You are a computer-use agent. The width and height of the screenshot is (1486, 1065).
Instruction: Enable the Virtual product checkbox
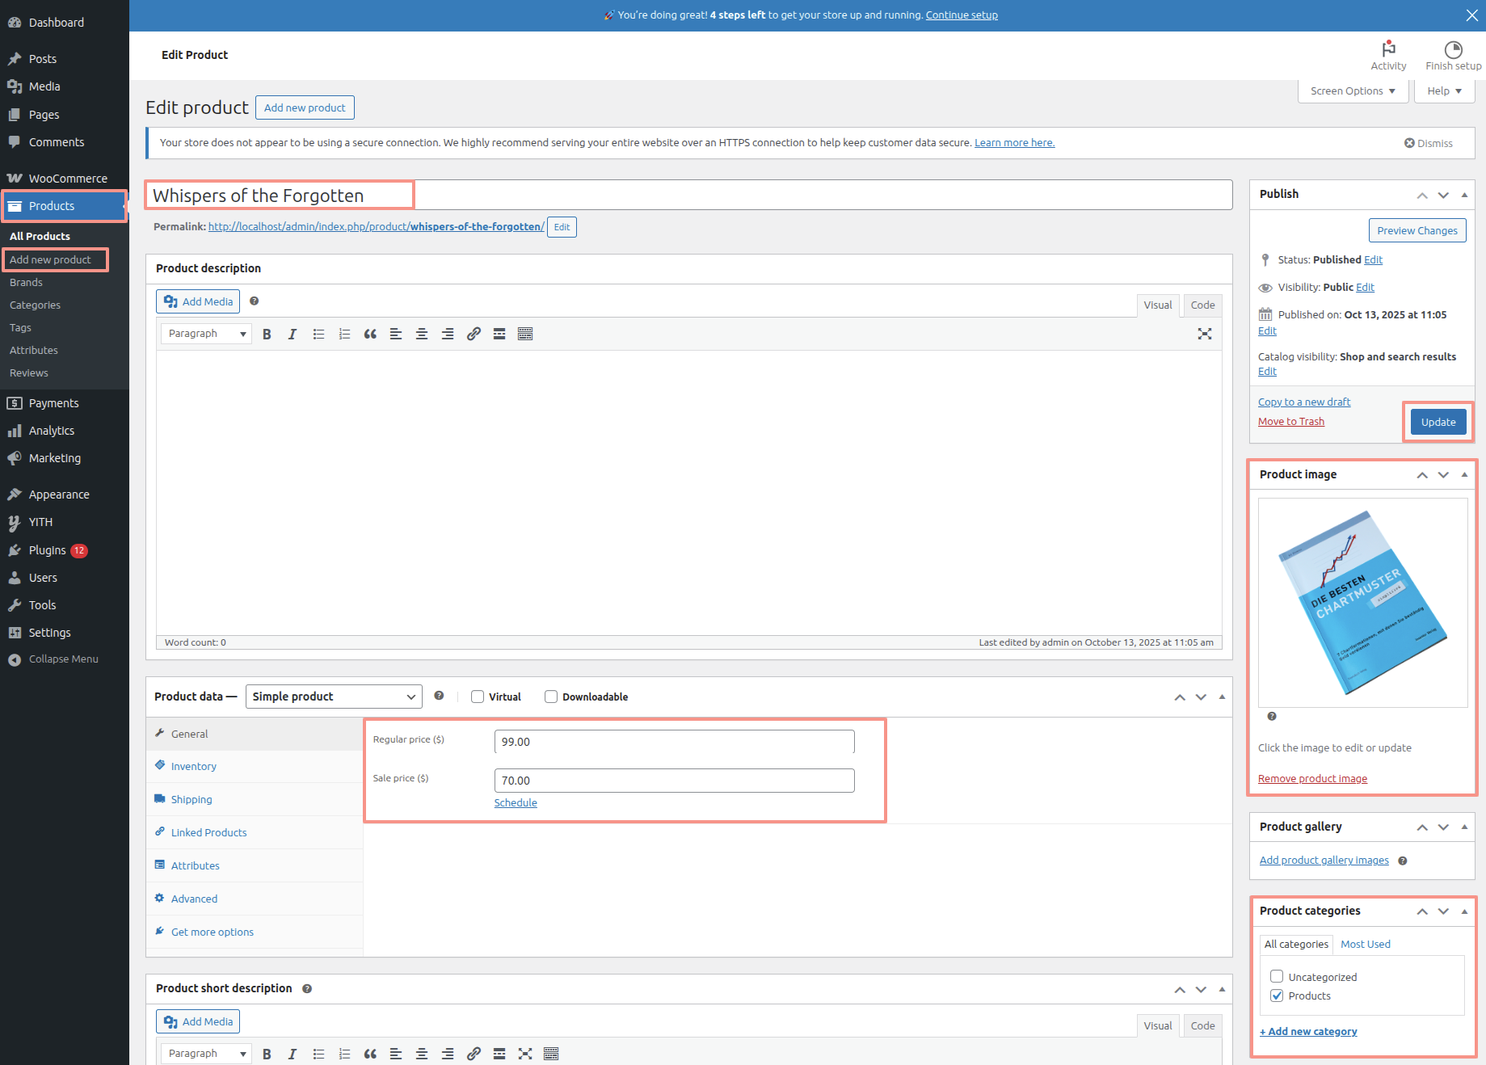click(x=478, y=697)
